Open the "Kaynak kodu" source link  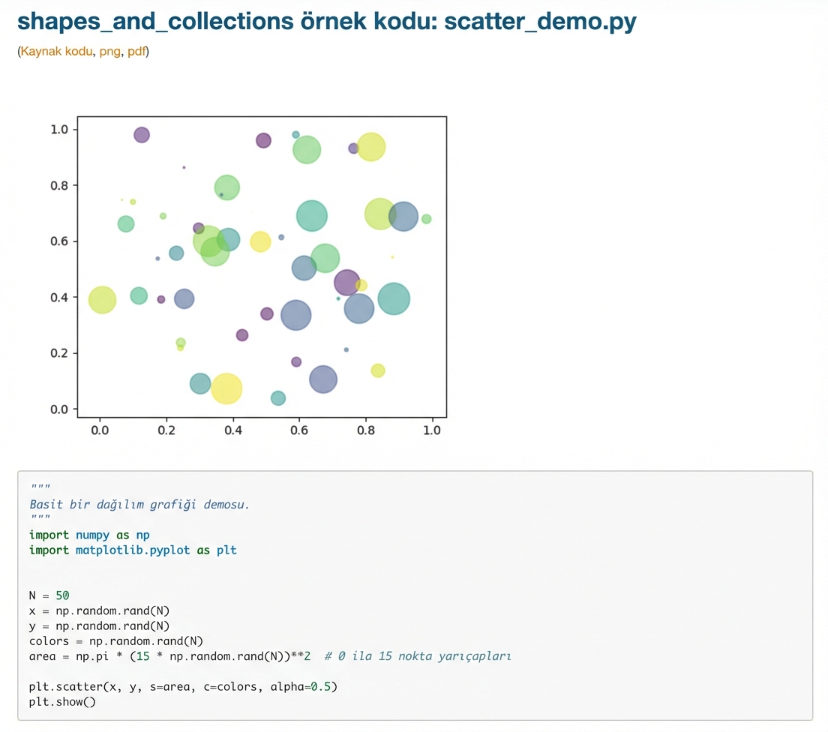point(56,52)
